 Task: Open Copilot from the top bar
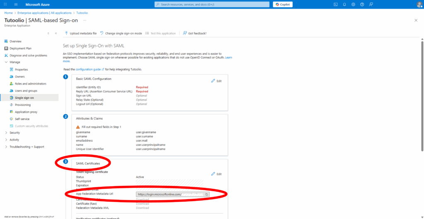pyautogui.click(x=283, y=4)
